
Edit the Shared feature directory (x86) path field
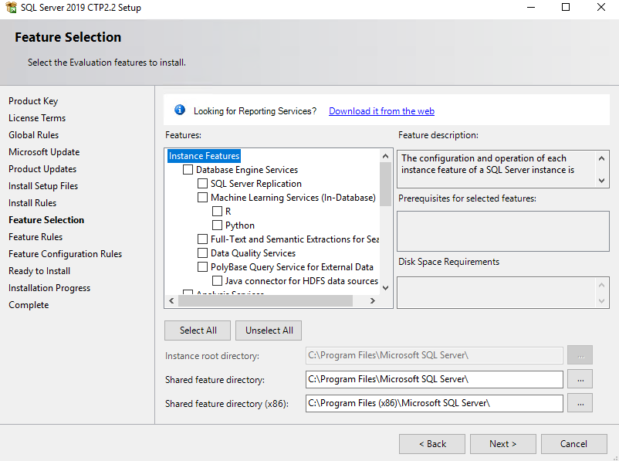click(x=435, y=403)
